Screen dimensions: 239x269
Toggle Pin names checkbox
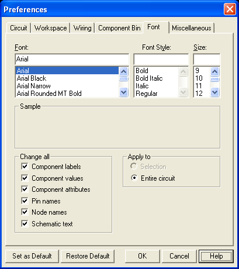point(25,201)
